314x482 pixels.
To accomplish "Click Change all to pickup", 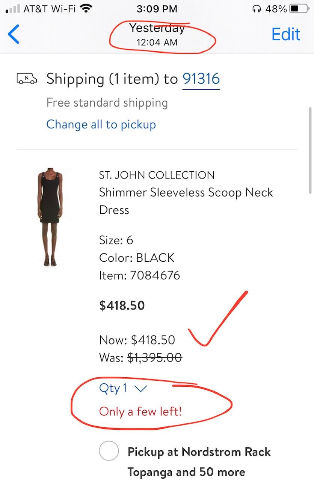I will [101, 124].
